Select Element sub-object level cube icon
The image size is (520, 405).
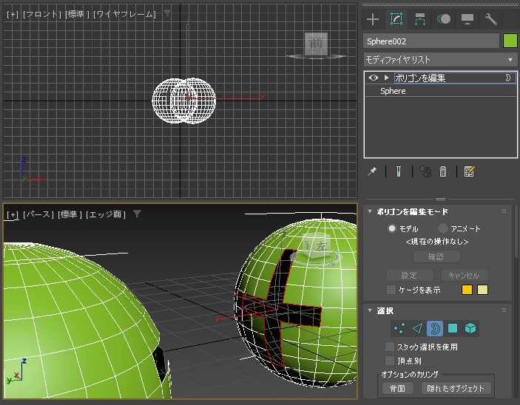click(x=470, y=328)
